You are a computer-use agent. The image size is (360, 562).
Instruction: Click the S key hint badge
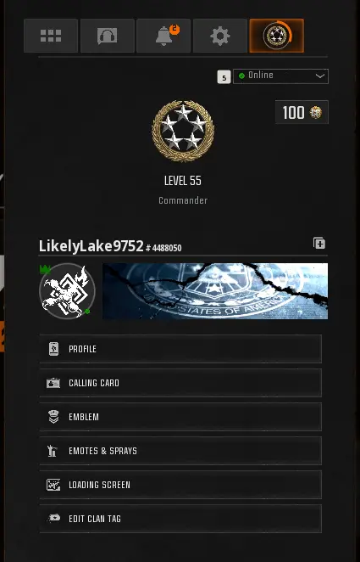tap(224, 77)
